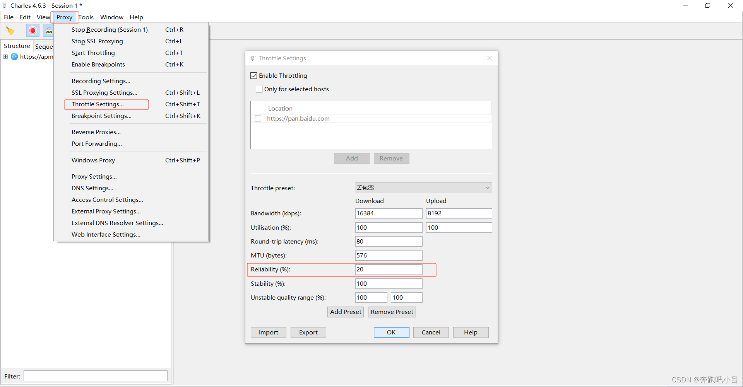Open DNS Settings...
This screenshot has width=743, height=387.
(131, 188)
